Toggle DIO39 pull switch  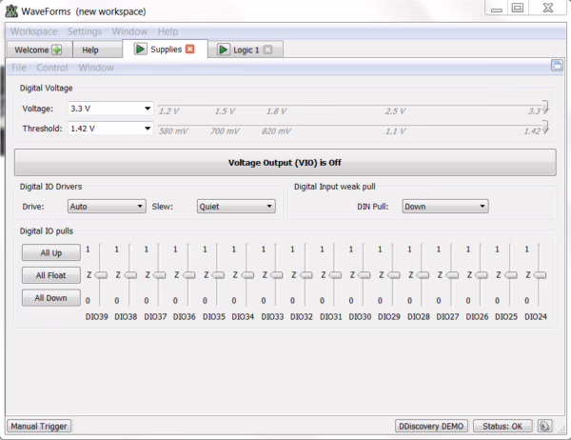100,275
